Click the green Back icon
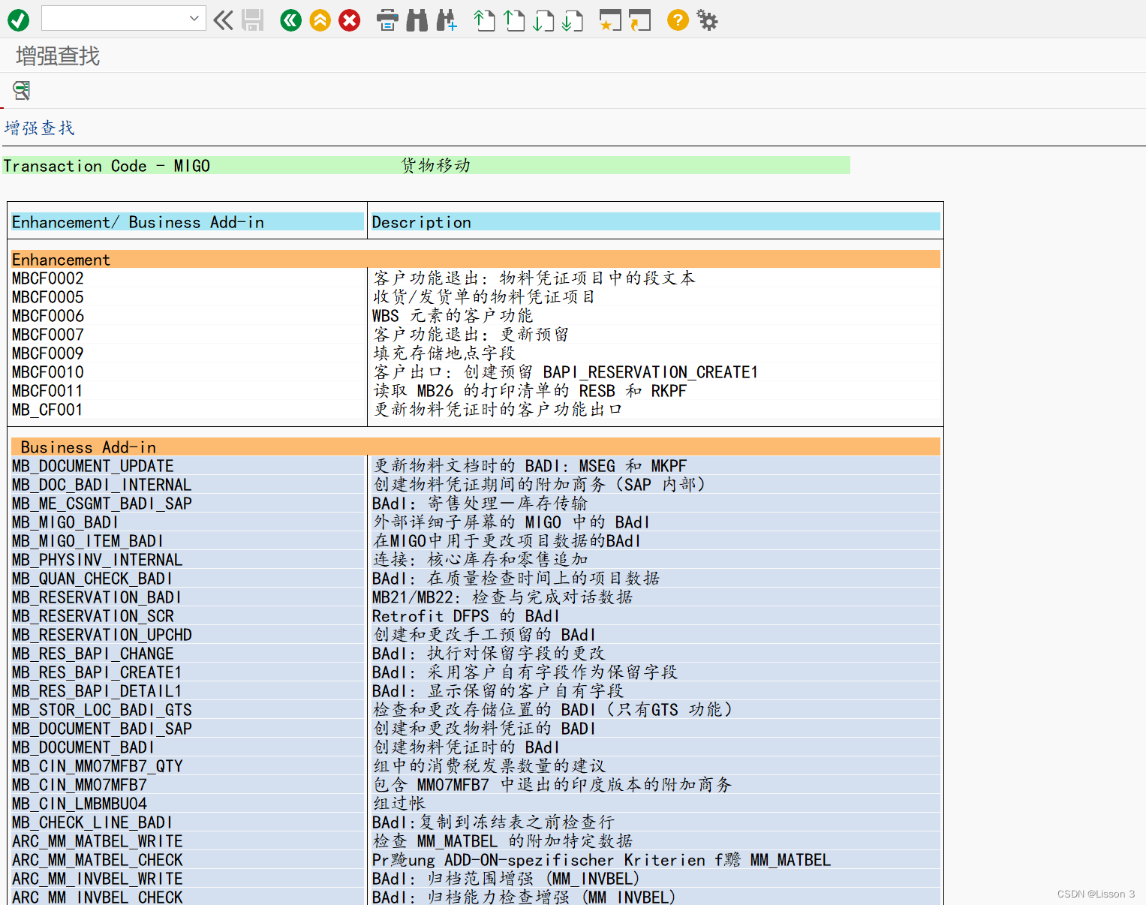Image resolution: width=1146 pixels, height=905 pixels. tap(290, 20)
